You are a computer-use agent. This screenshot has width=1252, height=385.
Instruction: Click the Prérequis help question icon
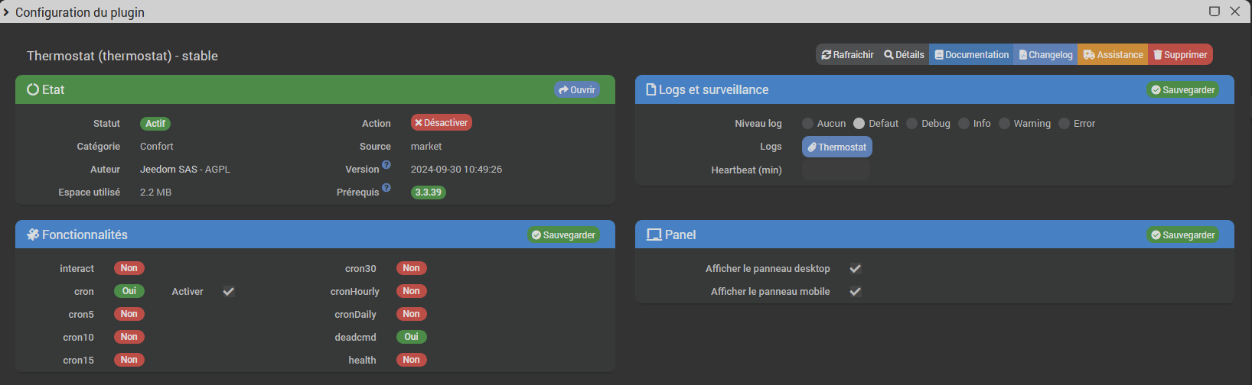[x=386, y=188]
